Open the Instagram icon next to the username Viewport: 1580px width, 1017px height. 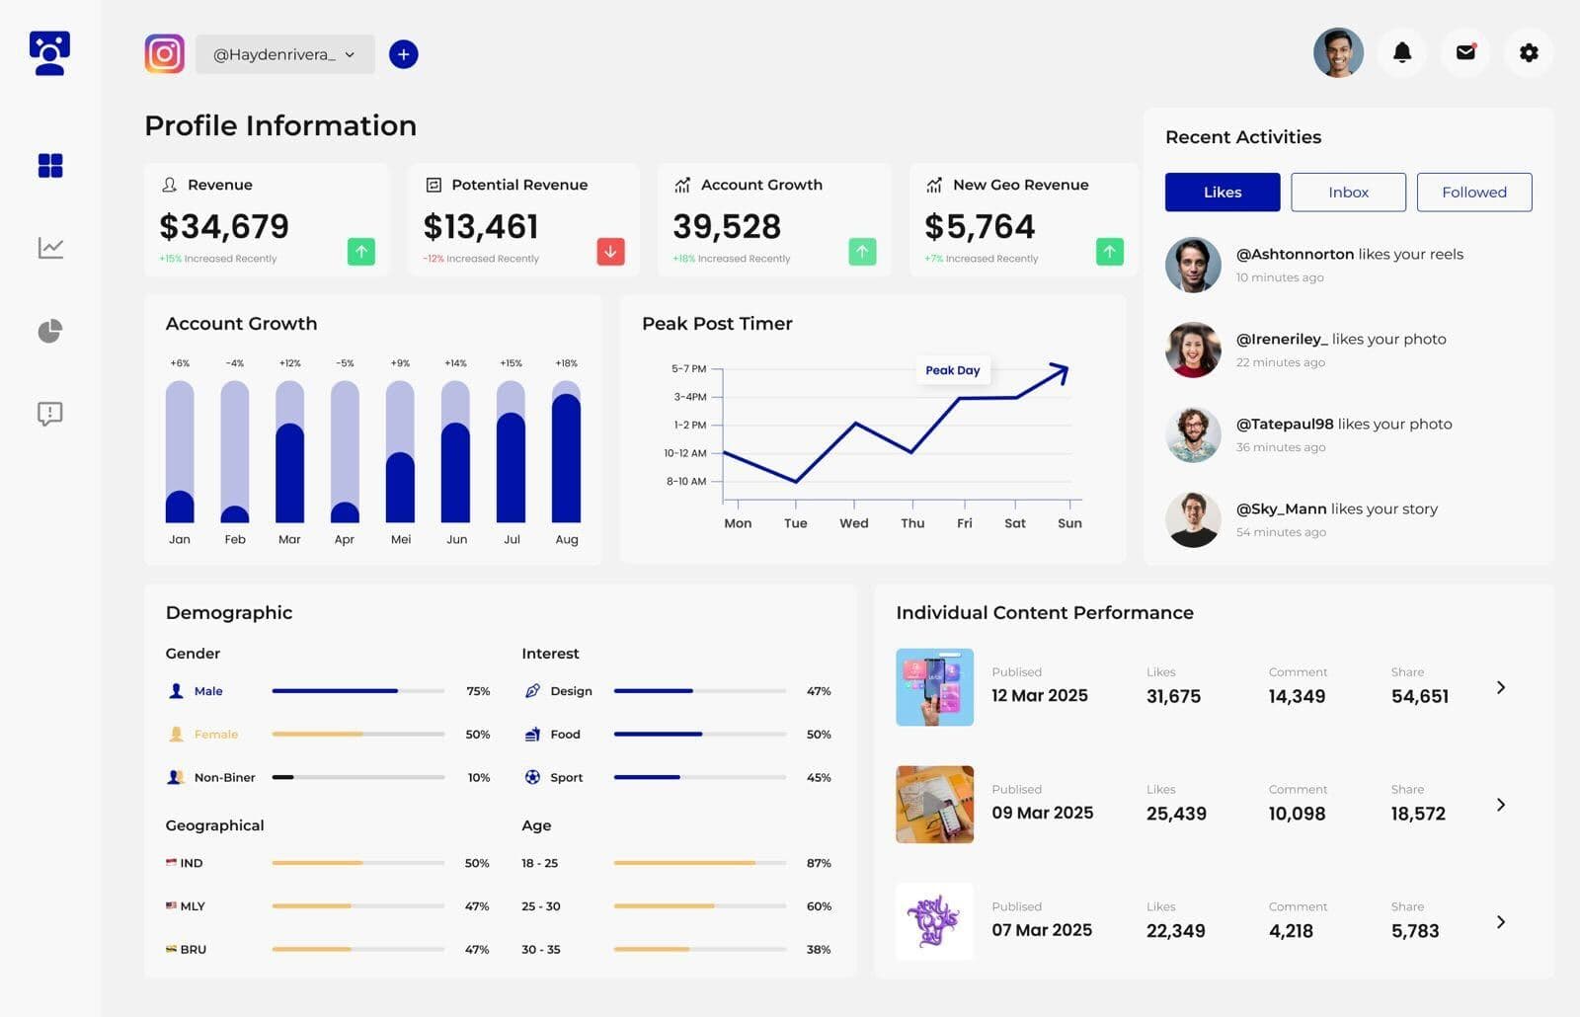coord(165,54)
